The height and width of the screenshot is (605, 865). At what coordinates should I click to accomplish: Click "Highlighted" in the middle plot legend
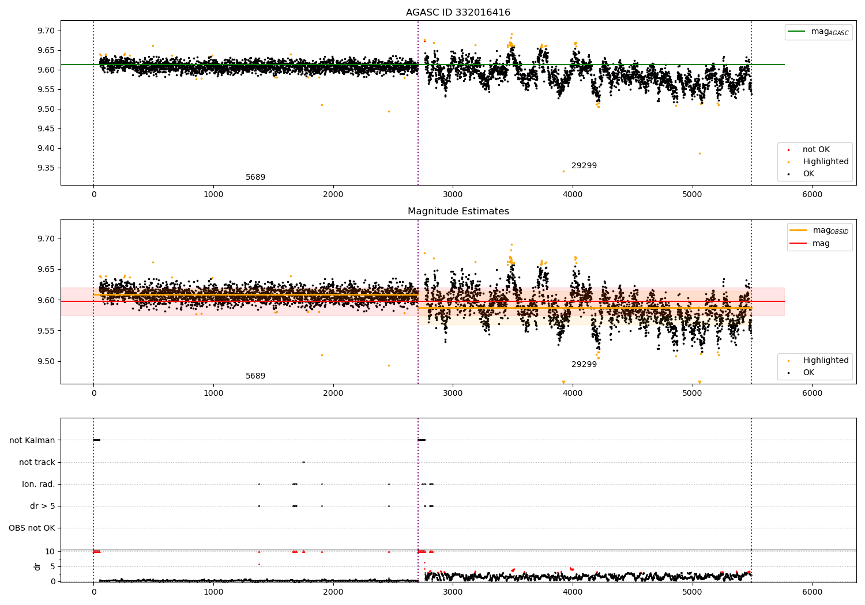pyautogui.click(x=825, y=360)
